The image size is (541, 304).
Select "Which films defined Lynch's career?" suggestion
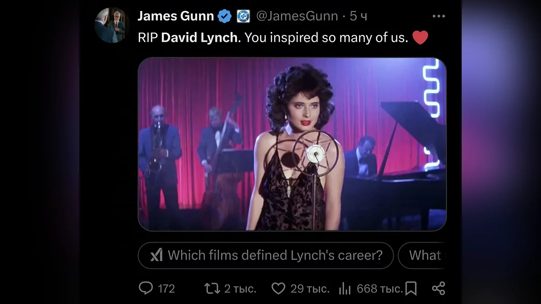[x=275, y=255]
